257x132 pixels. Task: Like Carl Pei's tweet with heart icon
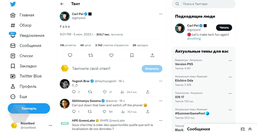pyautogui.click(x=111, y=55)
